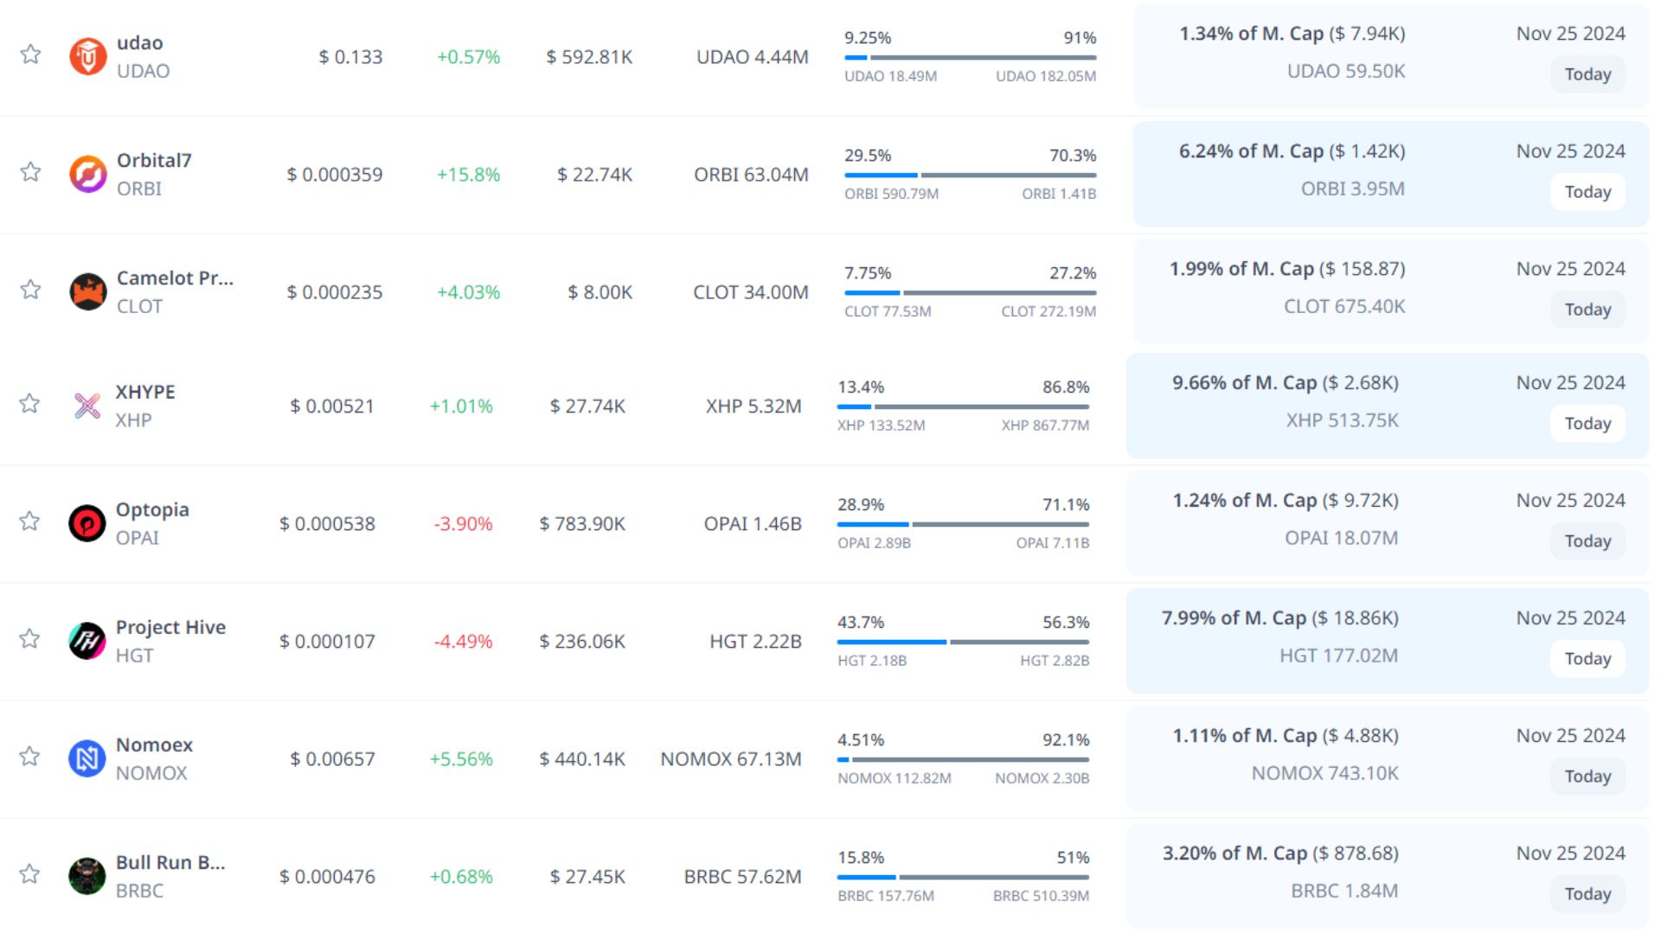Add Orbital7 to the watchlist with its star
The image size is (1661, 934).
pos(30,172)
